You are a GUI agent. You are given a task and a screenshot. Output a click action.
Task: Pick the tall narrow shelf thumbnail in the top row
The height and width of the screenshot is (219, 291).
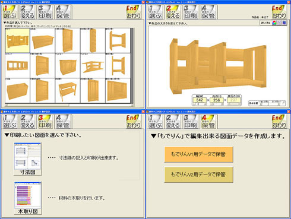pyautogui.click(x=93, y=40)
